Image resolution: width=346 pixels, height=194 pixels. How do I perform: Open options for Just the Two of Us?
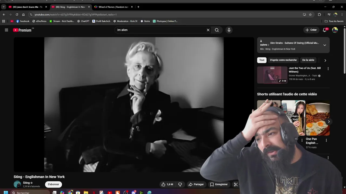328,69
